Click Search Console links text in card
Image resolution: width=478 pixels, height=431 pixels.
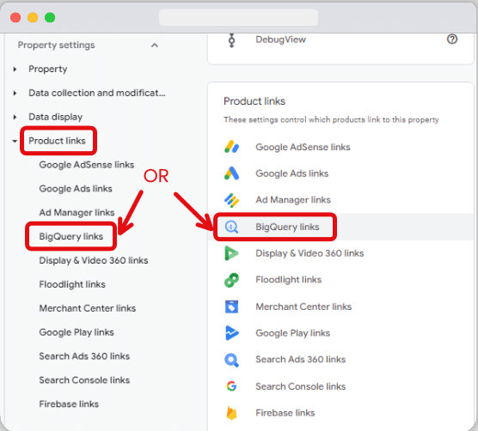[x=301, y=386]
